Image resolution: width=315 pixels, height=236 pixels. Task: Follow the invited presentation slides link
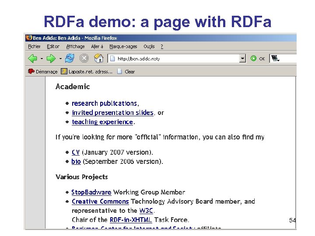[113, 113]
